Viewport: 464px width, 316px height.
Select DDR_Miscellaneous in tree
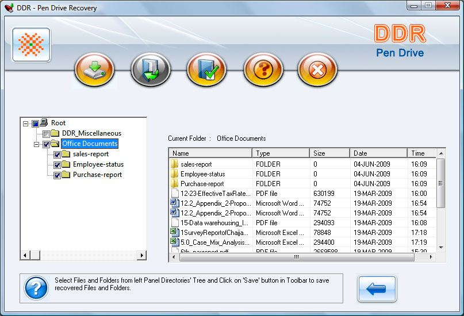92,133
